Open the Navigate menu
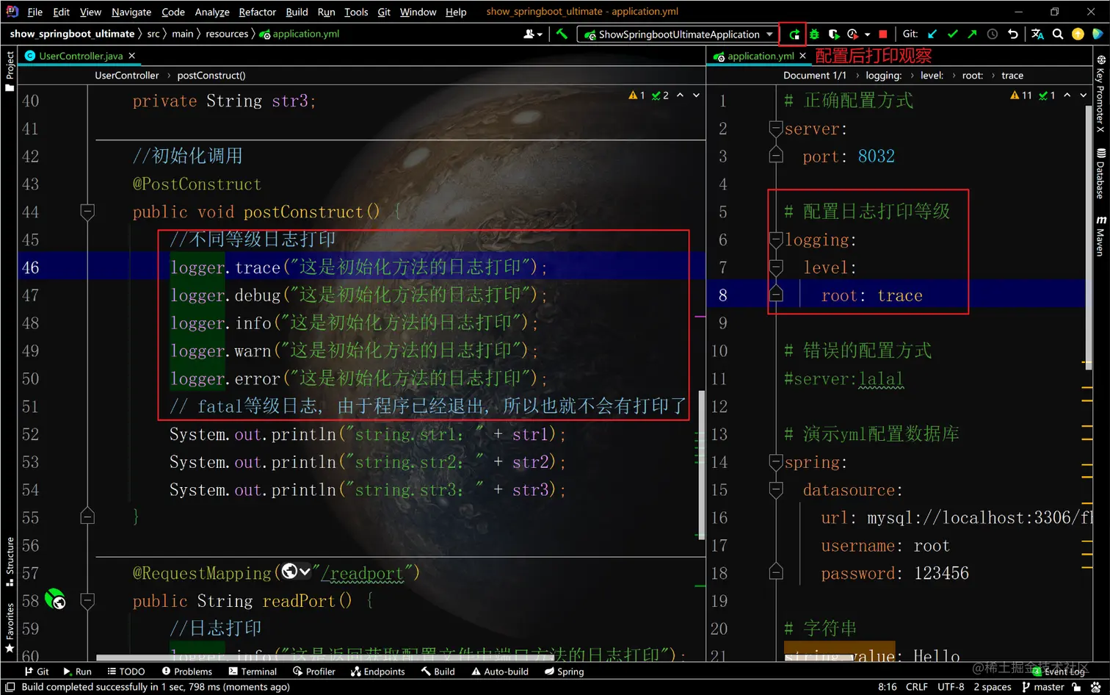 [x=131, y=12]
